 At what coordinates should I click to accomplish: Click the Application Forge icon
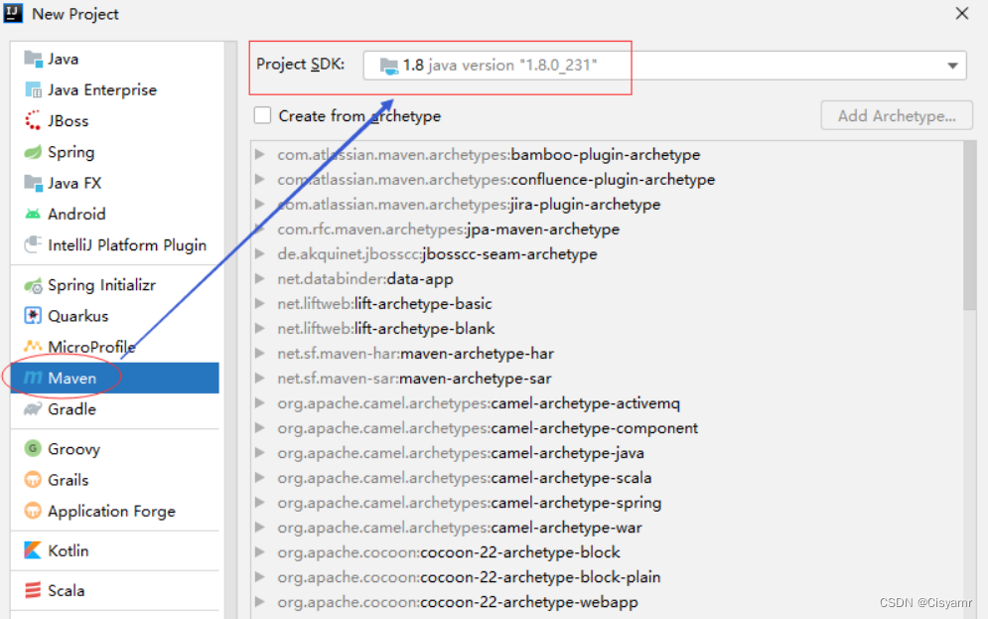point(33,511)
